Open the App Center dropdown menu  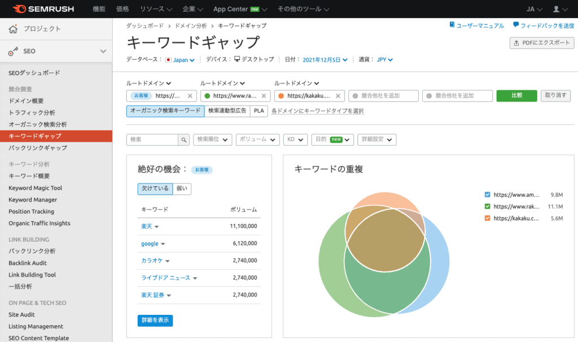coord(240,9)
